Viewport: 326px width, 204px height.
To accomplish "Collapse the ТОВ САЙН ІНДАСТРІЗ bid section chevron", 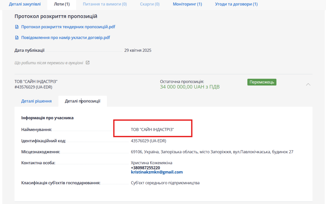I will (308, 85).
